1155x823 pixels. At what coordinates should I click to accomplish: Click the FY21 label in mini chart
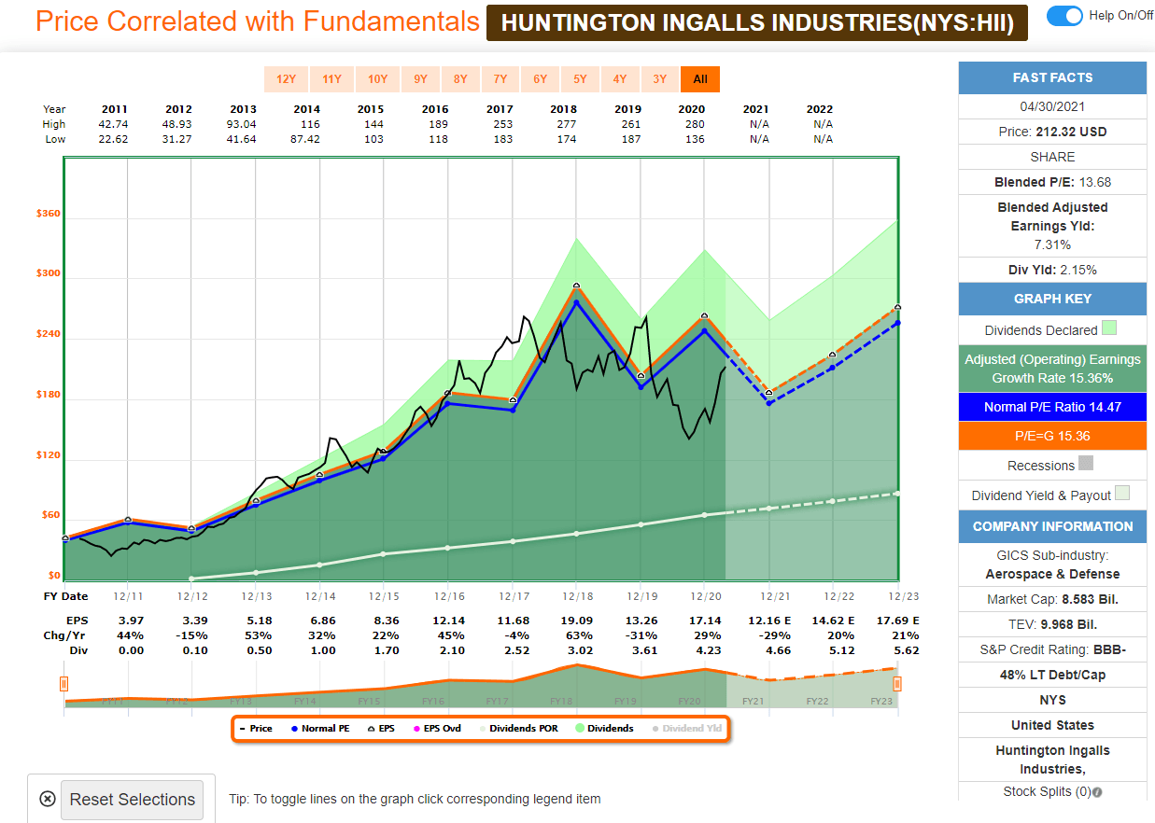[x=753, y=701]
